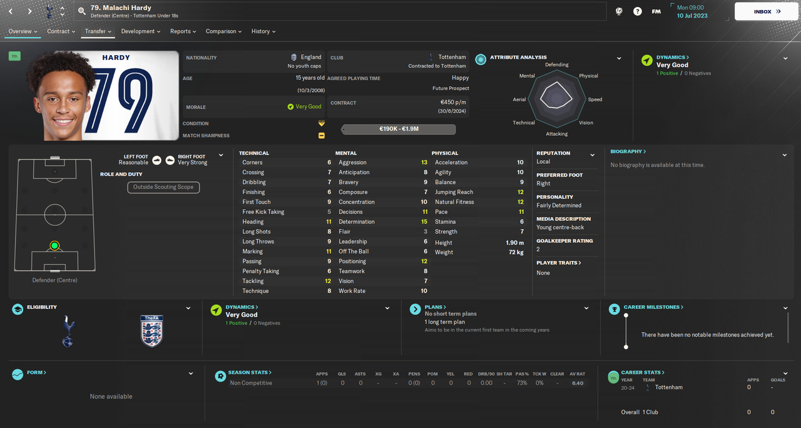801x428 pixels.
Task: Open the Eligibility panel chevron
Action: [188, 308]
